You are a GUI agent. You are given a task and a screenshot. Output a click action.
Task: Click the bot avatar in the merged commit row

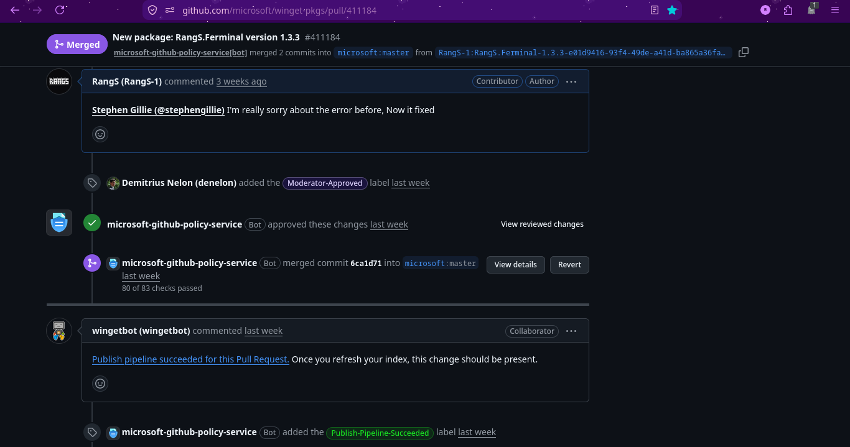(x=113, y=264)
